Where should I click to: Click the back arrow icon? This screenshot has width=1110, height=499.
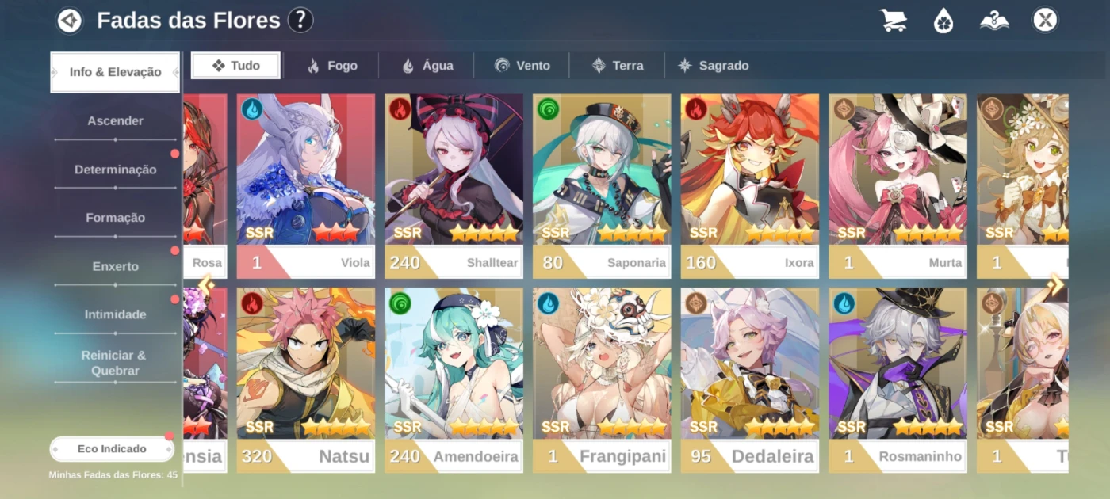(70, 20)
